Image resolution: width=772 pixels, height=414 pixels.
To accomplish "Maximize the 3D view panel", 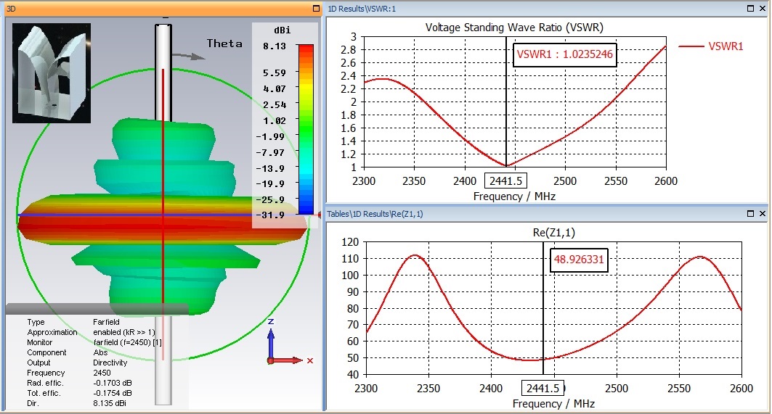I will pos(315,9).
